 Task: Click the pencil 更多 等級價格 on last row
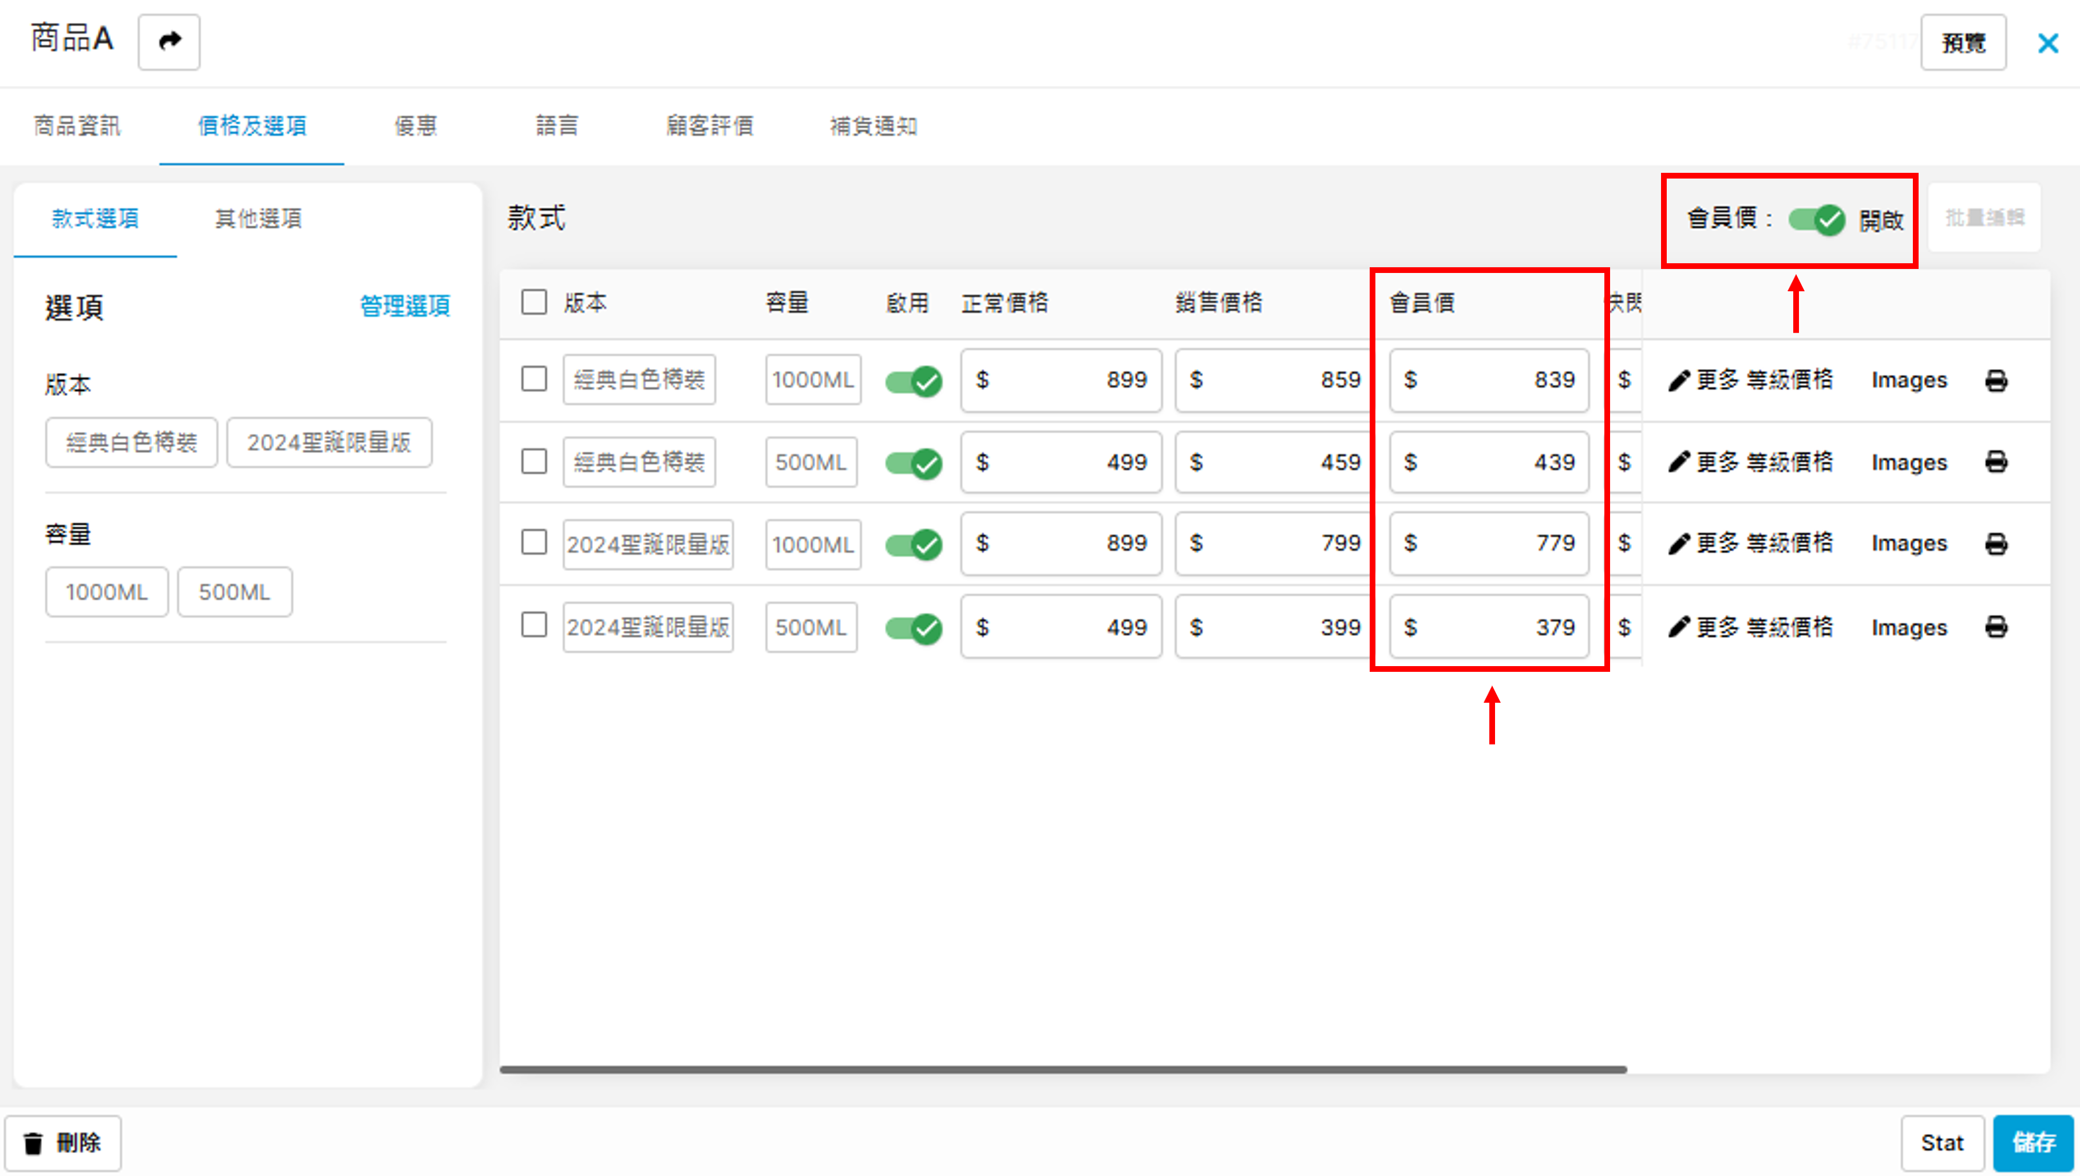pyautogui.click(x=1750, y=627)
